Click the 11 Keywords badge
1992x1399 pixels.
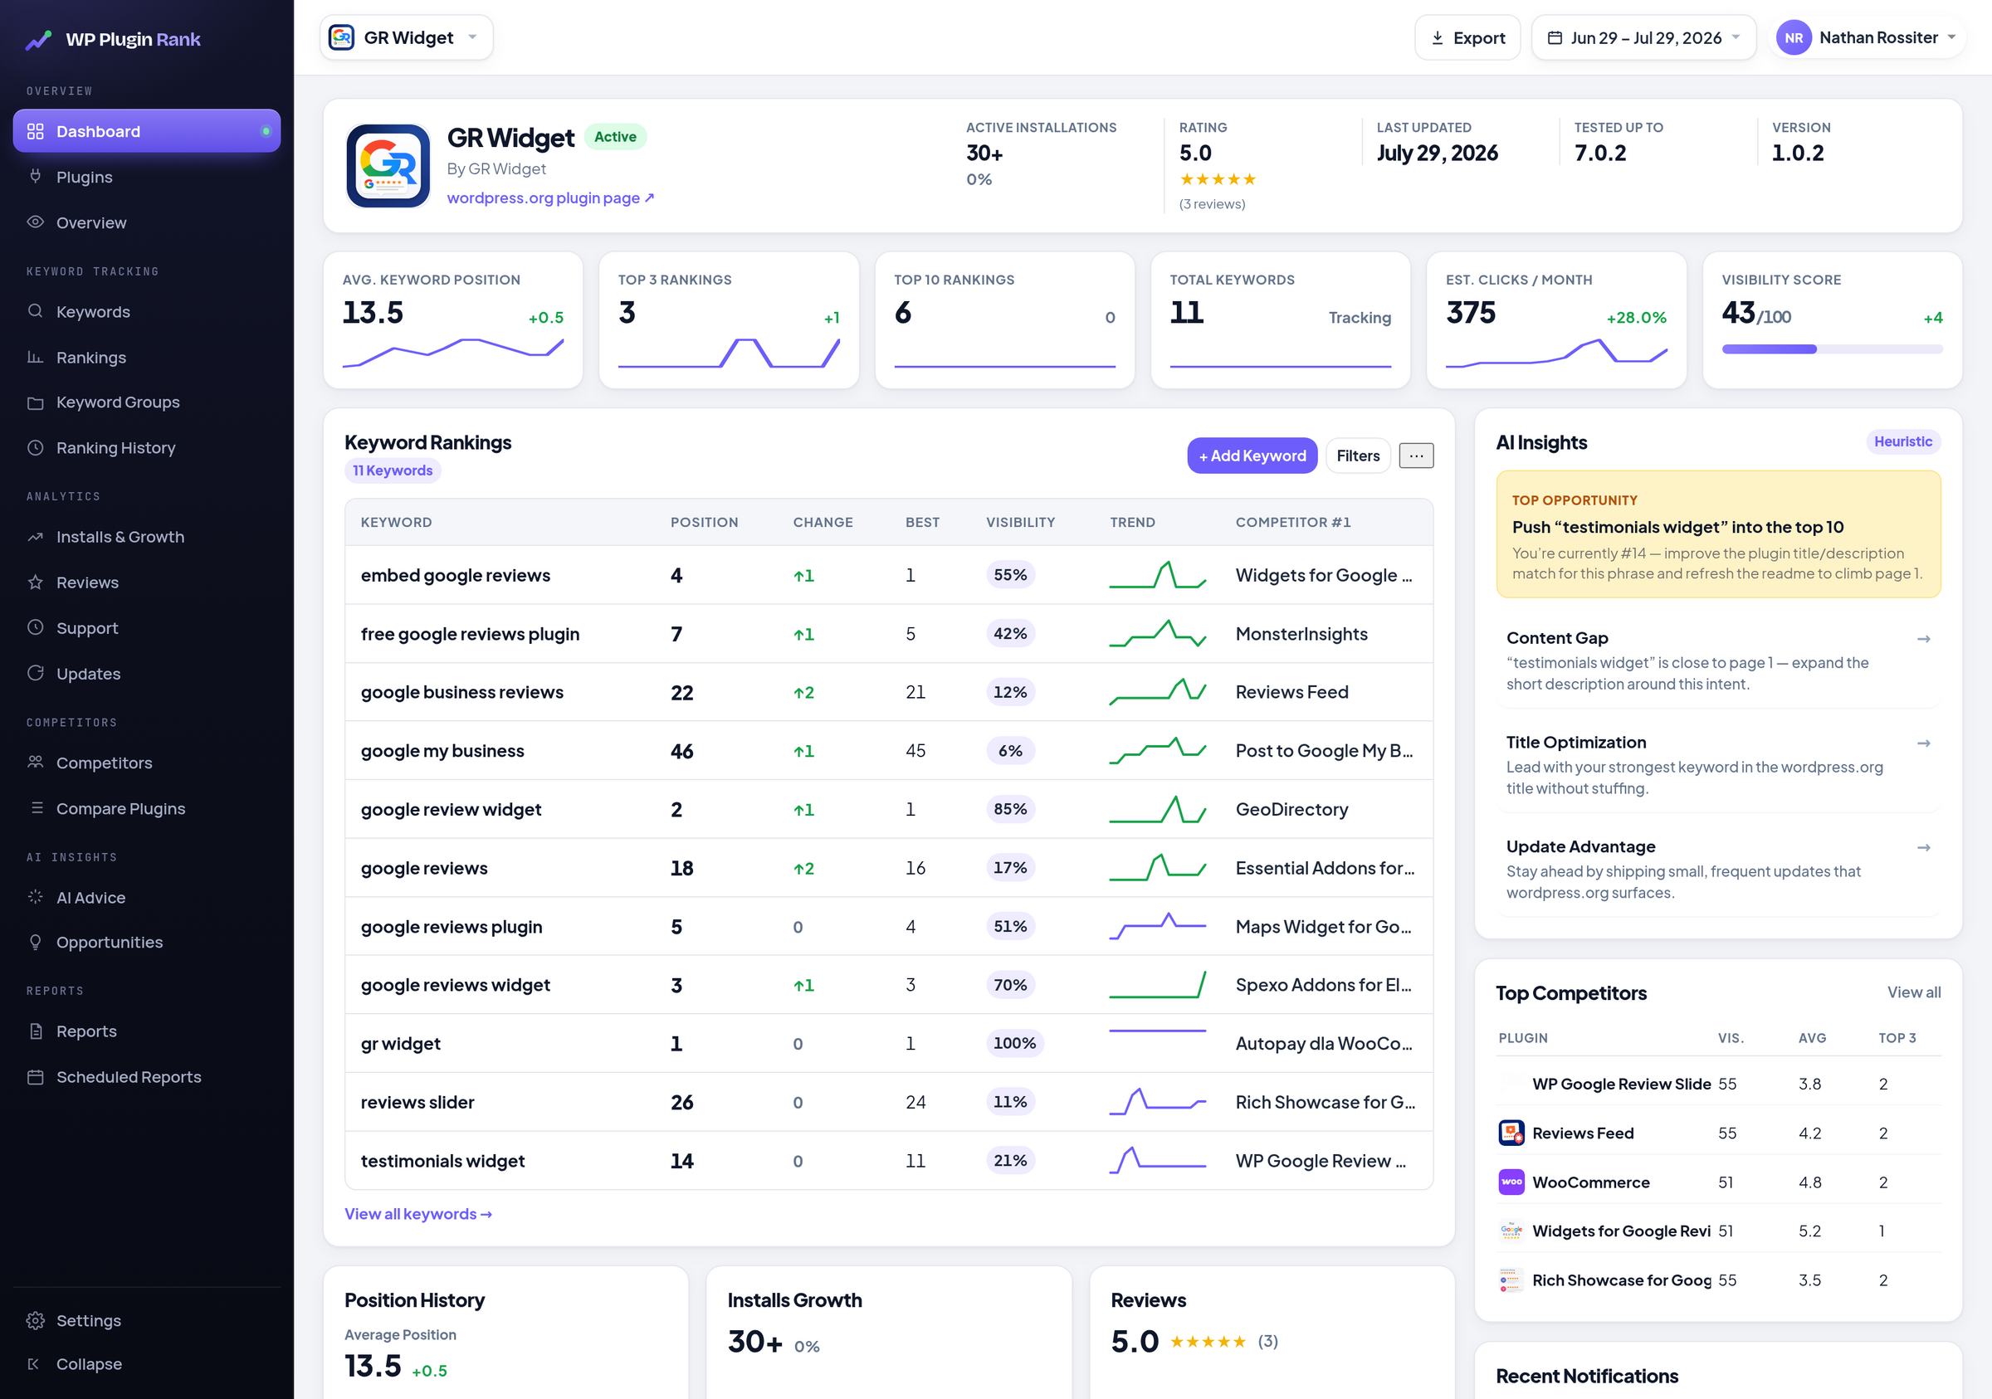[x=392, y=470]
